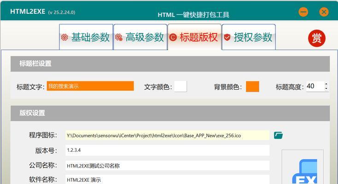Image resolution: width=338 pixels, height=184 pixels.
Task: Click the 公司名称 input field
Action: pyautogui.click(x=168, y=166)
